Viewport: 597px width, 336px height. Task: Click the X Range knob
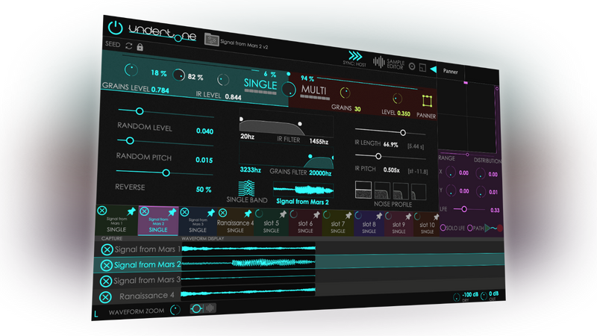(x=451, y=172)
